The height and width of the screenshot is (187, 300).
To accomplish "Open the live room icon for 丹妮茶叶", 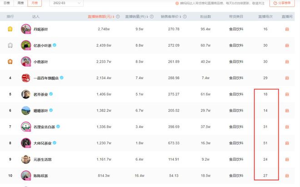I will 287,29.
